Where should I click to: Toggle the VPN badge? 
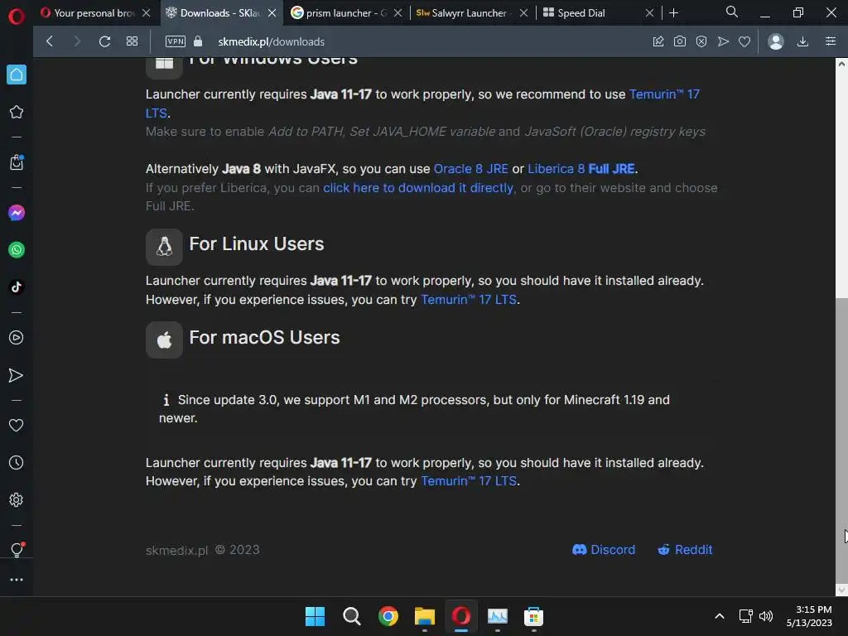click(x=176, y=41)
